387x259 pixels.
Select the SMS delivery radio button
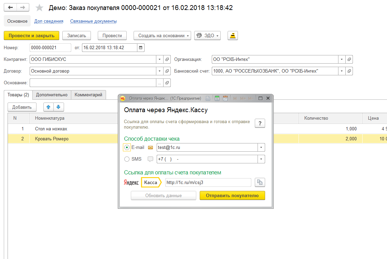[x=127, y=159]
